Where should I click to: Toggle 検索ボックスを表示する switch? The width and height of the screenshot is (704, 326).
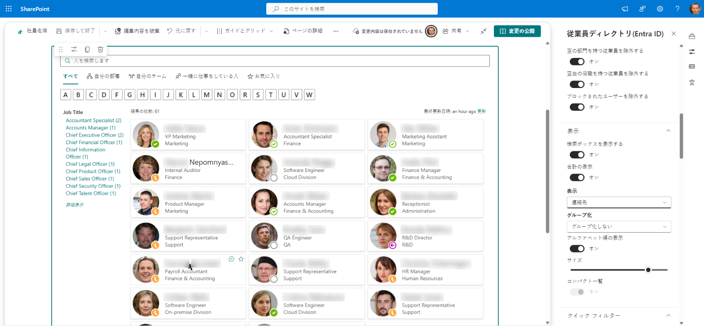(577, 154)
